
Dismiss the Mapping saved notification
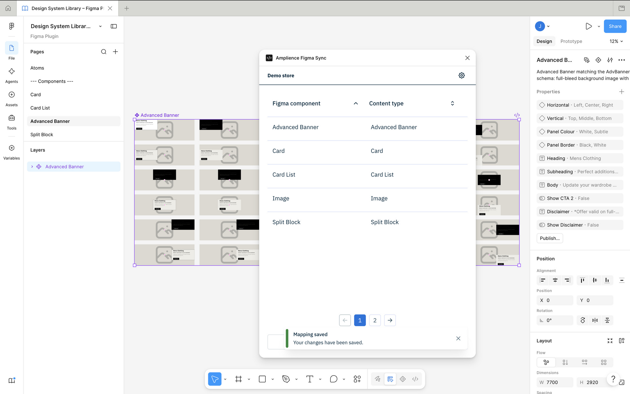[458, 338]
